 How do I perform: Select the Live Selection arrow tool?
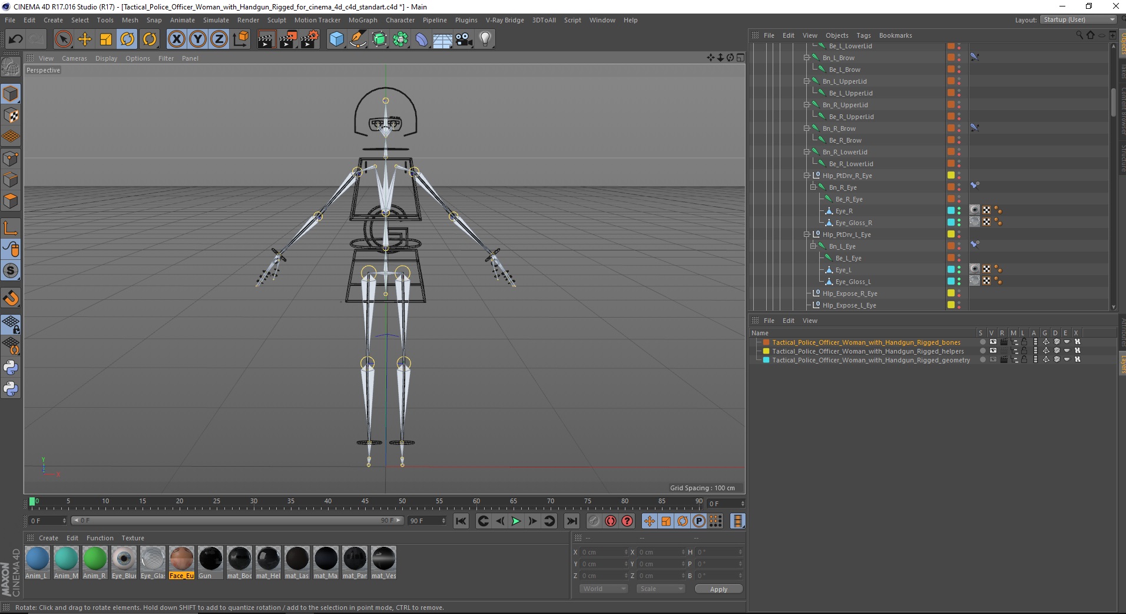point(63,39)
